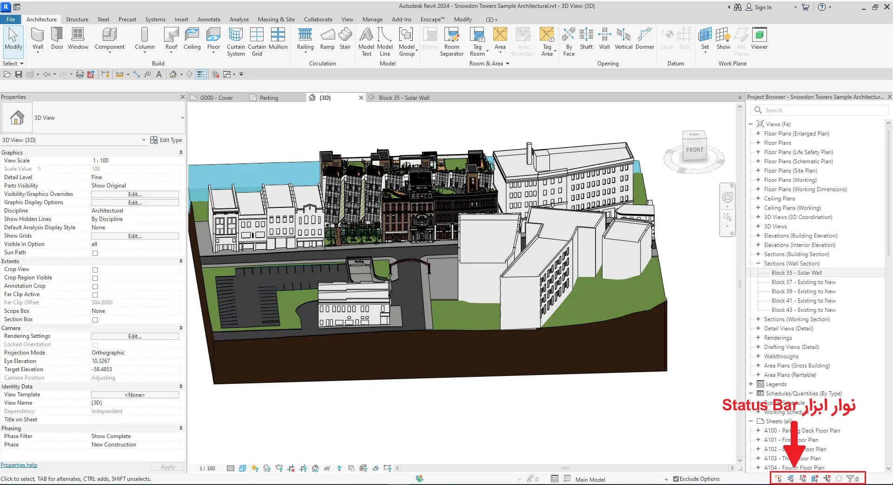Screen dimensions: 893x485
Task: Choose the Ramp tool
Action: (x=327, y=39)
